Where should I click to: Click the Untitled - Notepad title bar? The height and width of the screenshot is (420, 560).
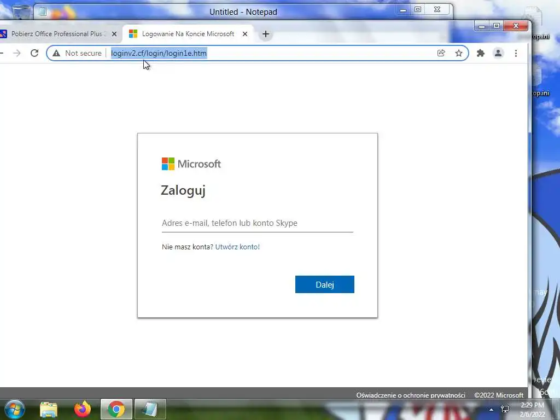pos(243,12)
